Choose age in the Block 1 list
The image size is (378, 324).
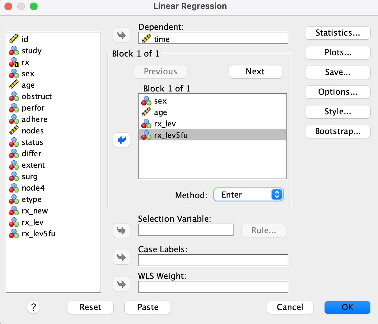click(x=160, y=112)
